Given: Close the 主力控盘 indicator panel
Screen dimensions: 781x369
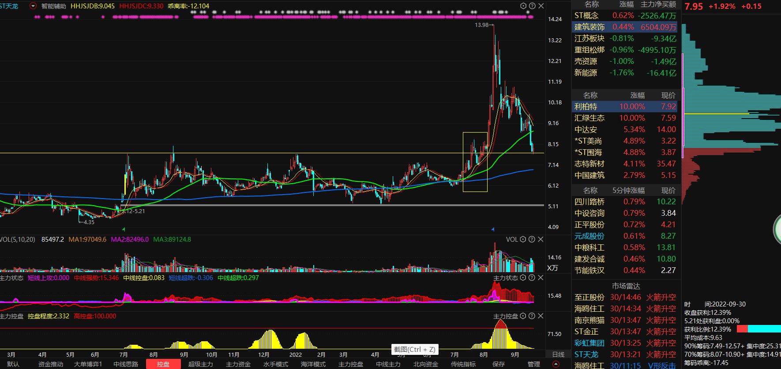Looking at the screenshot, I should [541, 316].
